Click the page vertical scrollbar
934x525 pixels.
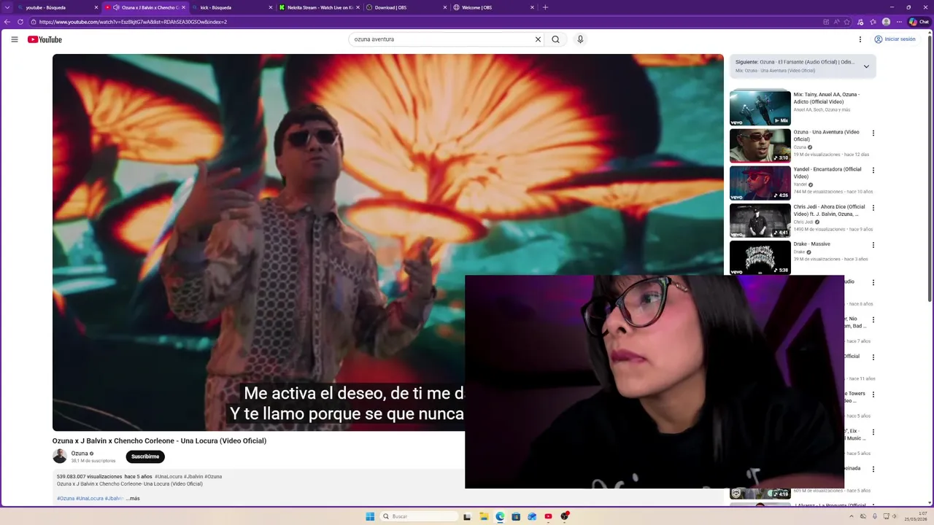[930, 168]
